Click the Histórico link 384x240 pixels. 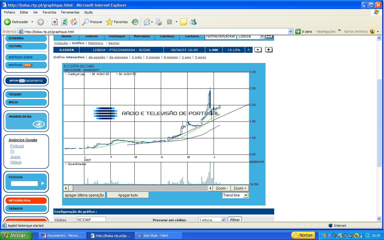tap(96, 43)
